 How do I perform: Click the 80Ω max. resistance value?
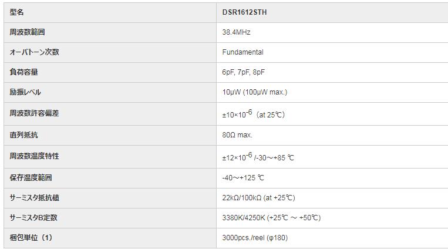coord(237,135)
